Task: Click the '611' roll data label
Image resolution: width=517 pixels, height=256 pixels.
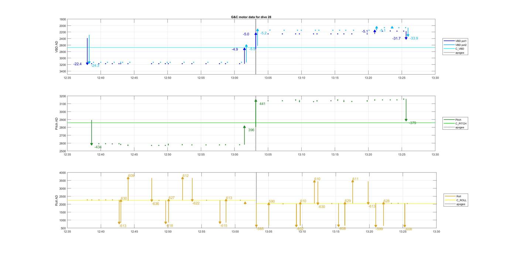Action: pyautogui.click(x=355, y=179)
